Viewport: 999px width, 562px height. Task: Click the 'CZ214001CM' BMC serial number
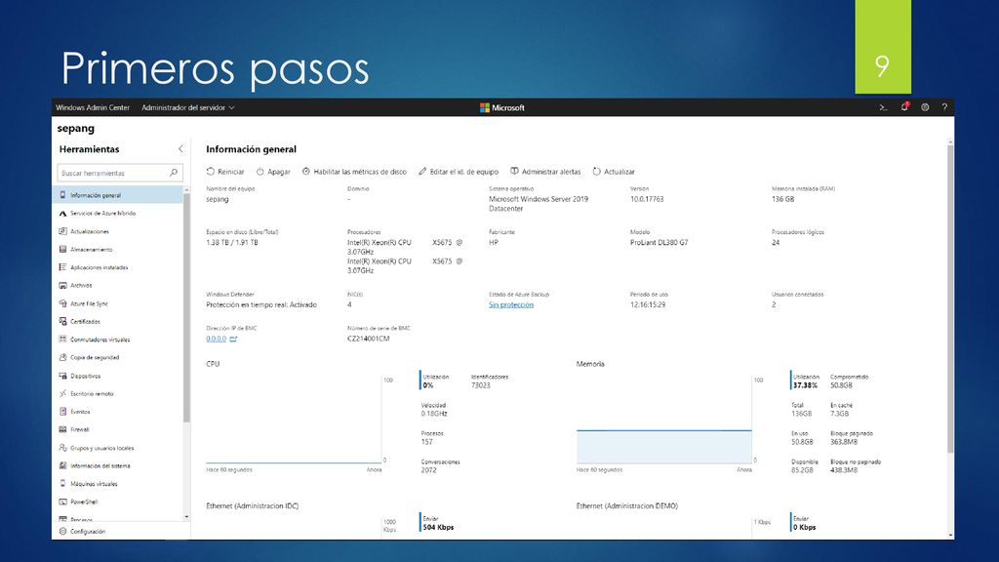coord(368,339)
